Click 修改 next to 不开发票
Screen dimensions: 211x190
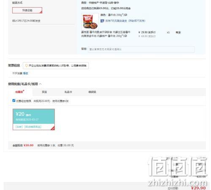[x=26, y=73]
